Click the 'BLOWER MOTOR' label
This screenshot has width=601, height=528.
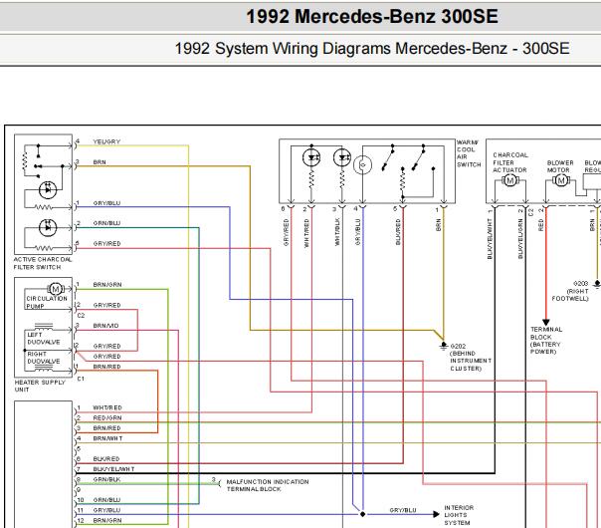[x=560, y=166]
